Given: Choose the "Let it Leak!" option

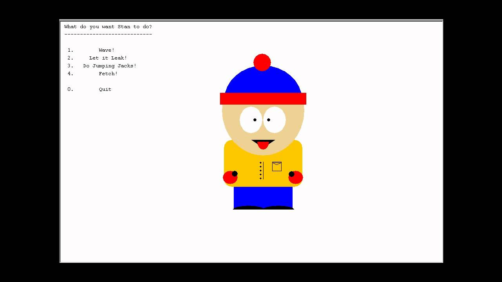Looking at the screenshot, I should click(x=108, y=58).
